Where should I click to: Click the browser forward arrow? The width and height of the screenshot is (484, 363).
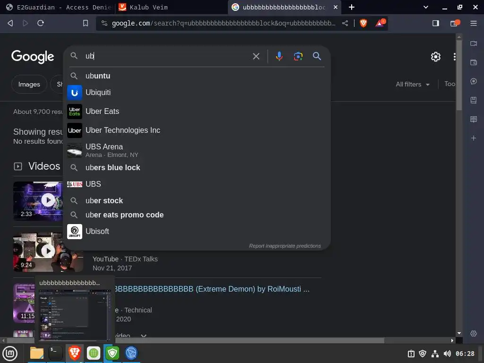click(x=26, y=23)
